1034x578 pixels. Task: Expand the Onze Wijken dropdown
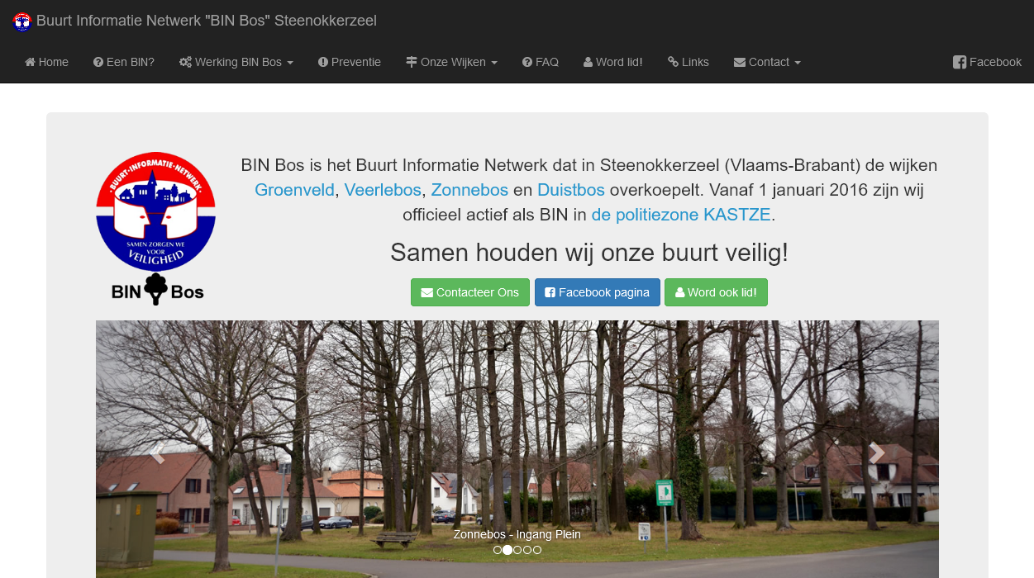452,62
